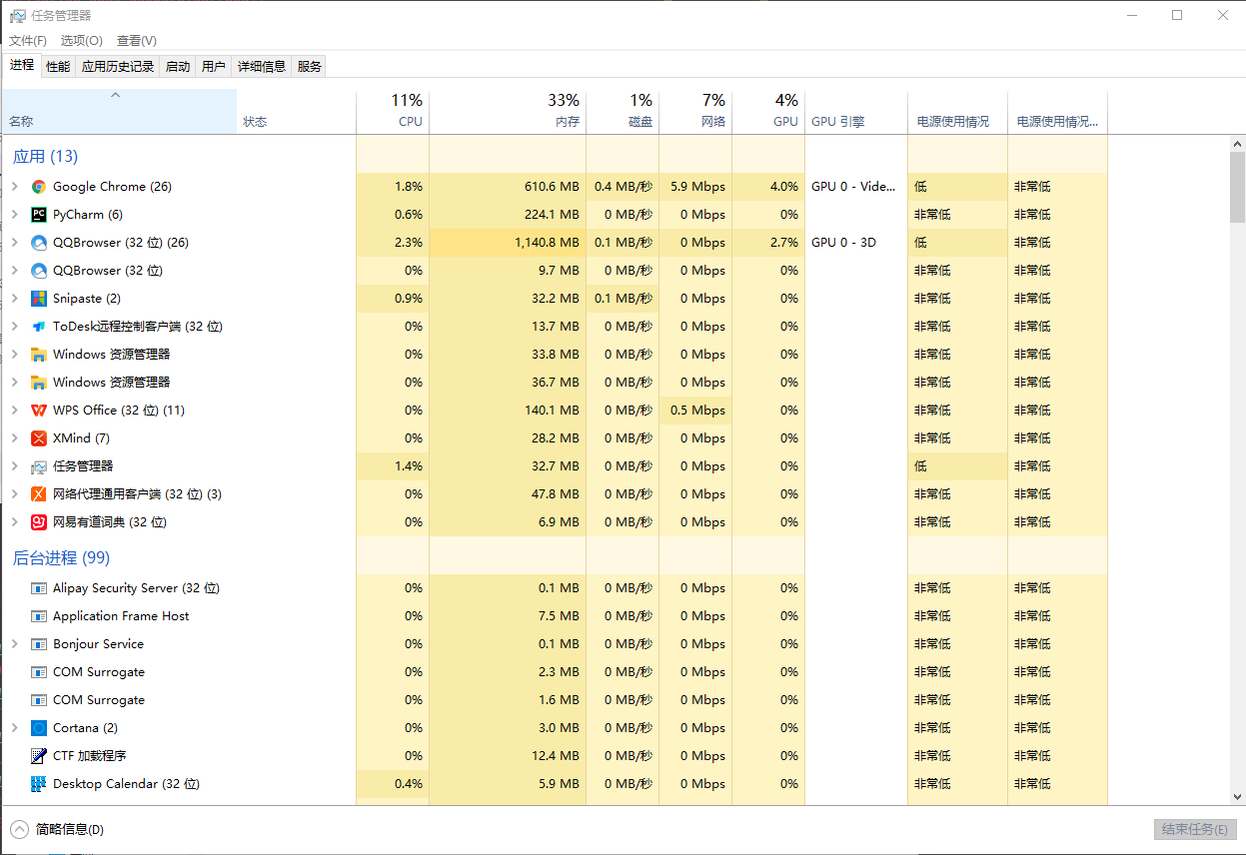
Task: Expand the QQBrowser (32 位) (26) group
Action: click(x=14, y=243)
